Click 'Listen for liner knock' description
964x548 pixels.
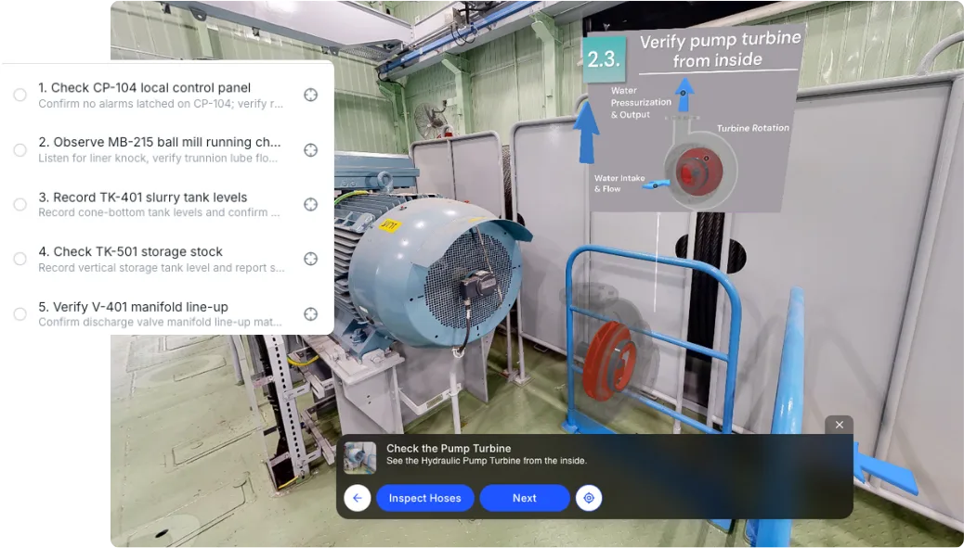pyautogui.click(x=158, y=159)
